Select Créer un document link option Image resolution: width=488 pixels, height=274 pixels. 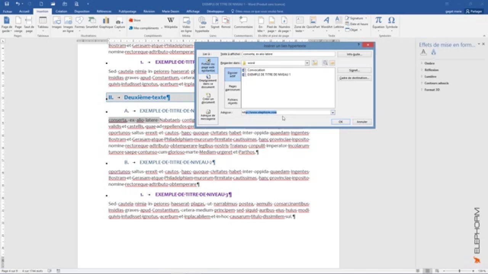[208, 99]
